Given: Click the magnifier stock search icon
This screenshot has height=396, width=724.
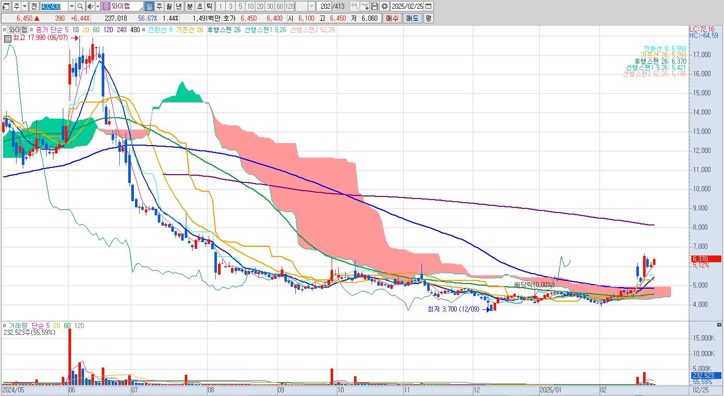Looking at the screenshot, I should [x=80, y=6].
